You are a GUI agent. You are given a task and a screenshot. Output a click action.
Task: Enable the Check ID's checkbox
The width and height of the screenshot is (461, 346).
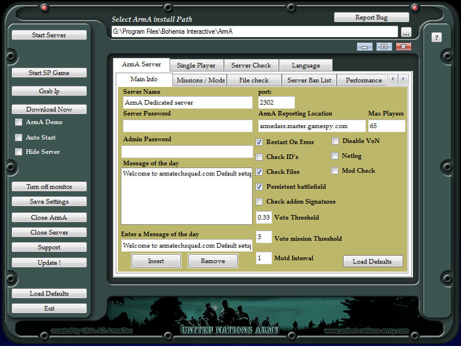[259, 157]
